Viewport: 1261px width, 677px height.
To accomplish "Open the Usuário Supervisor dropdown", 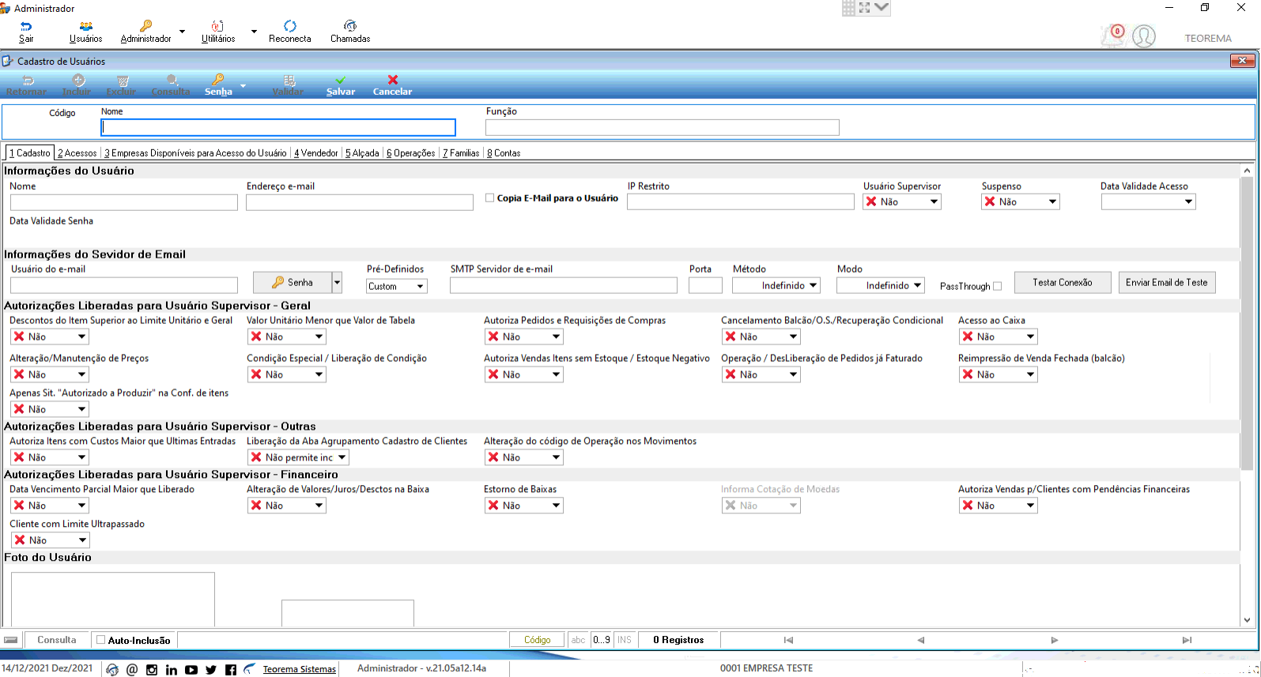I will (902, 202).
